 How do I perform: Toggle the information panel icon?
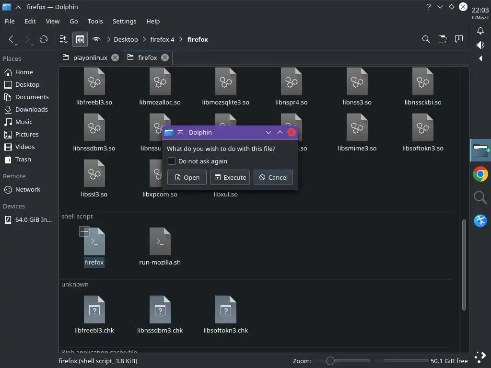coord(459,39)
